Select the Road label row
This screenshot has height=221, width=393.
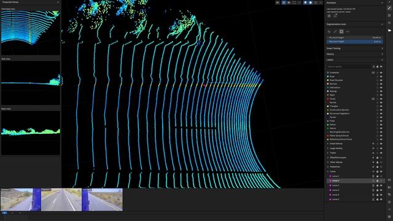(x=355, y=76)
